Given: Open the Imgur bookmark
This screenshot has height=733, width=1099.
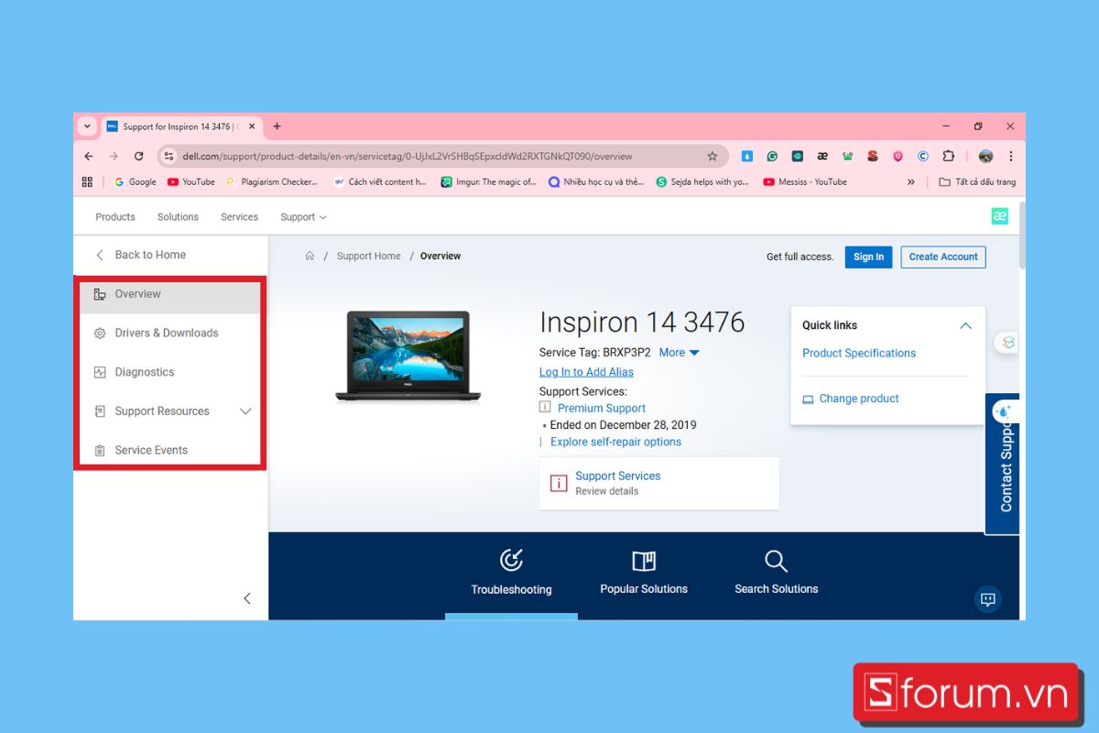Looking at the screenshot, I should pyautogui.click(x=488, y=181).
